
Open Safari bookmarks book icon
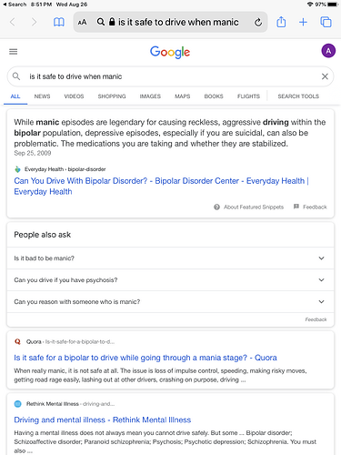tap(59, 22)
